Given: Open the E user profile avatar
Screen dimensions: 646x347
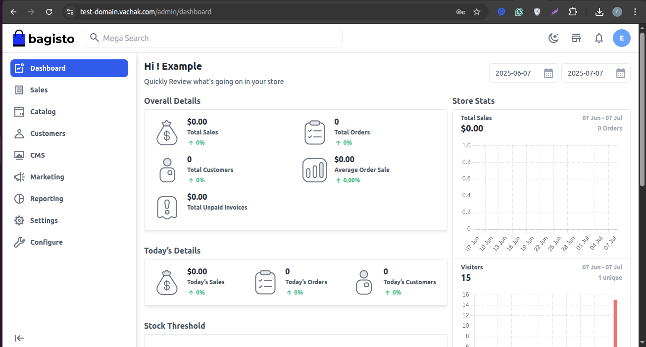Looking at the screenshot, I should tap(622, 38).
